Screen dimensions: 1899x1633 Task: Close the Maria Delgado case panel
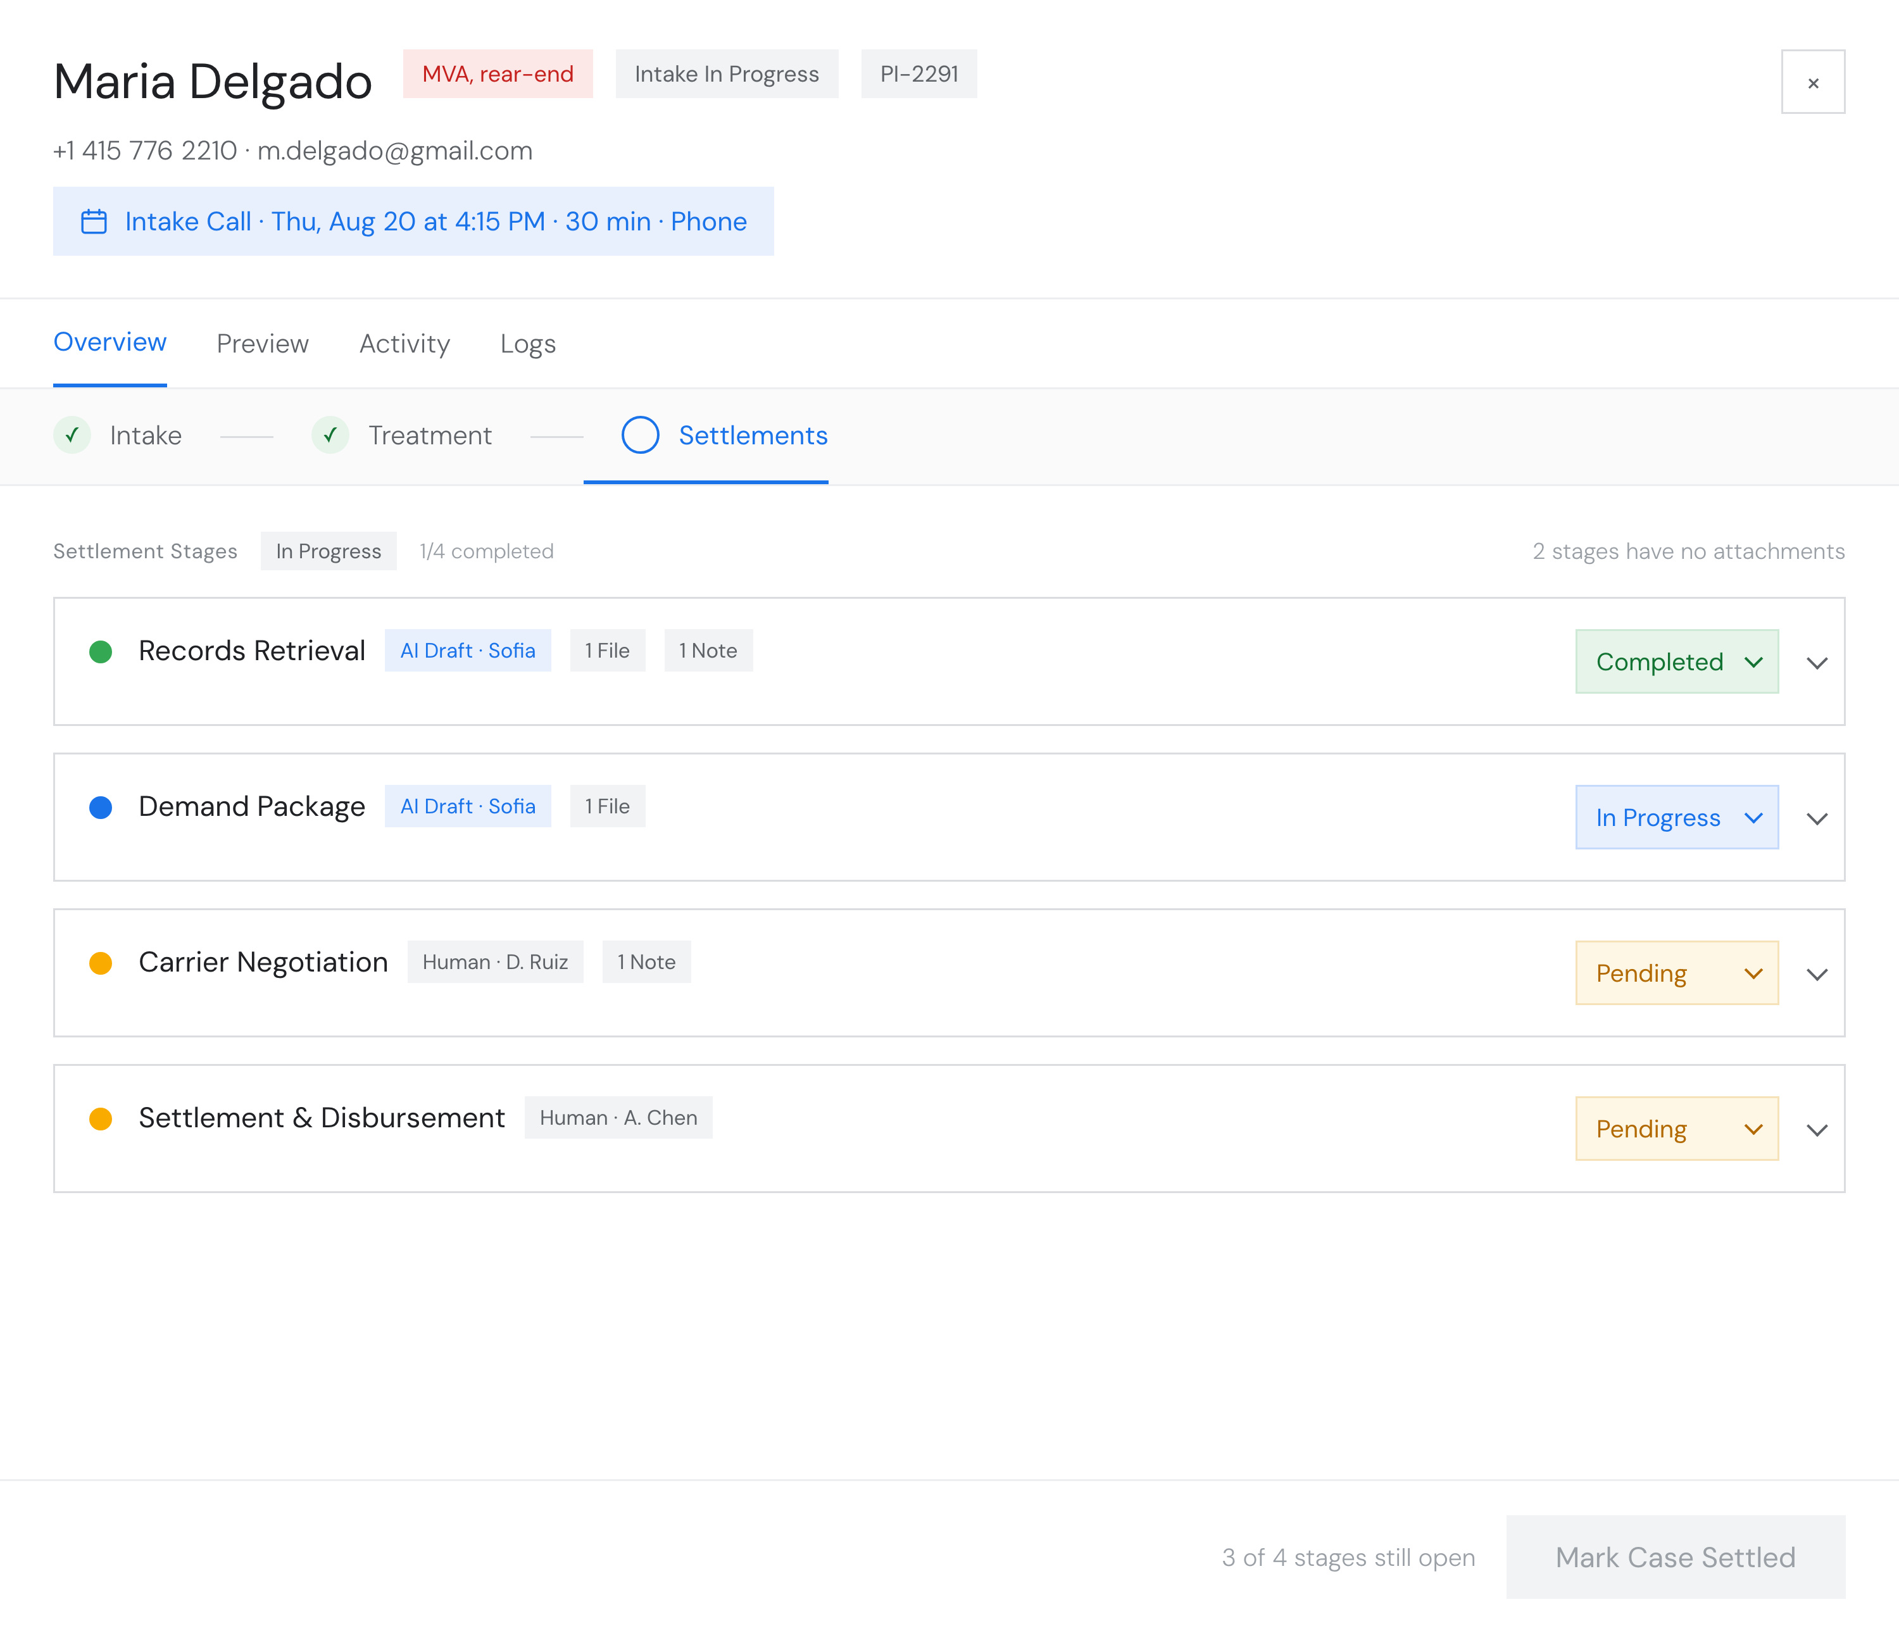click(1812, 82)
